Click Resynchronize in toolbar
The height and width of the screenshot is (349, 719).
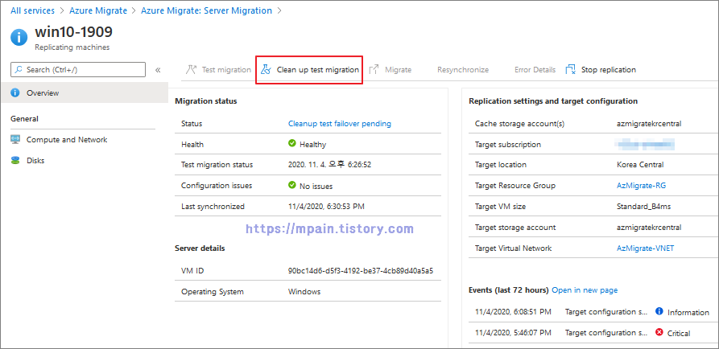click(463, 70)
